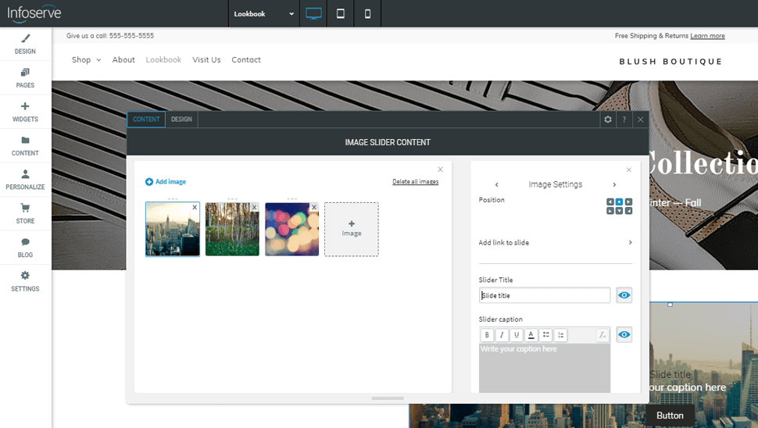
Task: Close the image list panel
Action: point(440,169)
